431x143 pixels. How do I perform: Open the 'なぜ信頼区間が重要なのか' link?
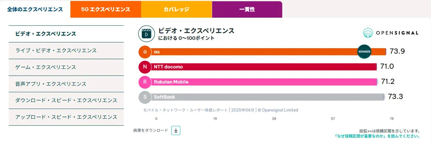[x=377, y=136]
